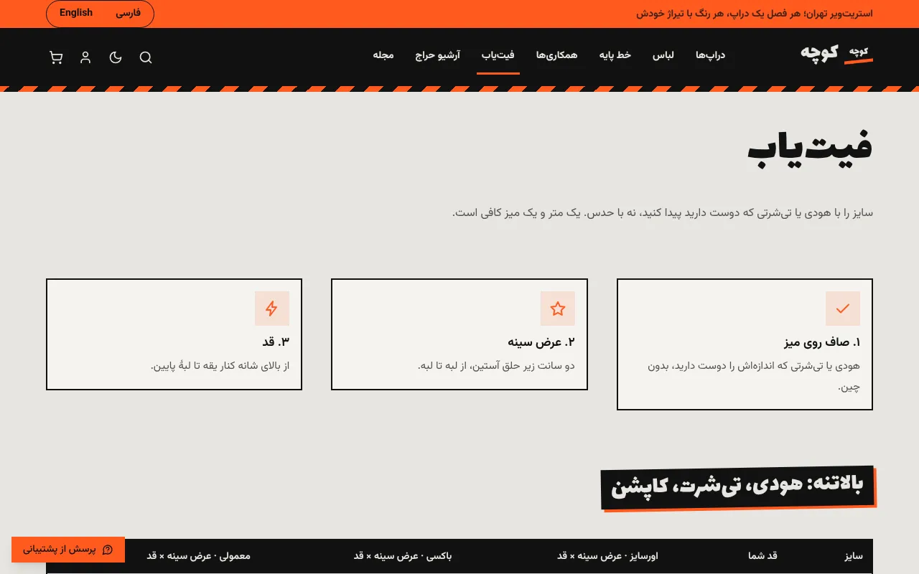Image resolution: width=919 pixels, height=574 pixels.
Task: Select the فیت‌یاب nav item
Action: [498, 55]
